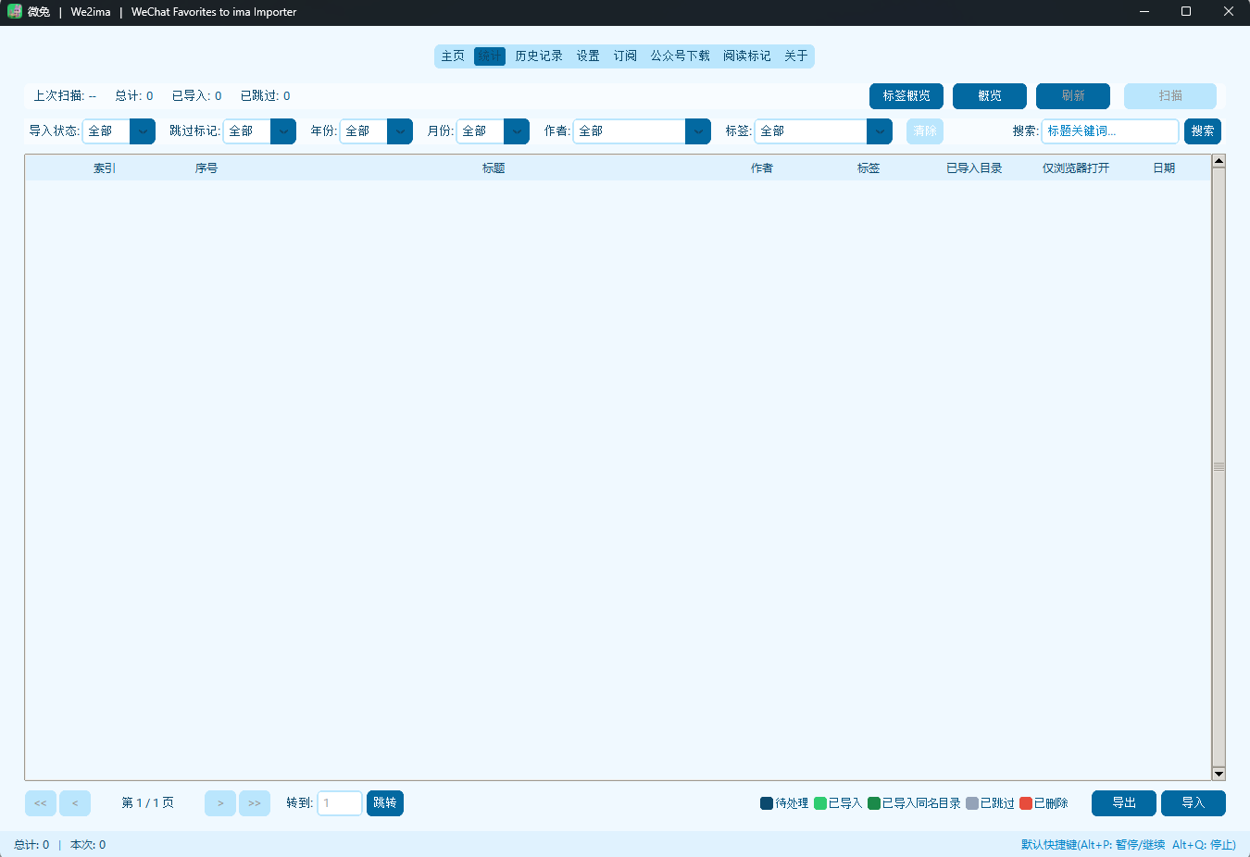The height and width of the screenshot is (857, 1250).
Task: Switch to the 历史记录 tab
Action: 539,56
